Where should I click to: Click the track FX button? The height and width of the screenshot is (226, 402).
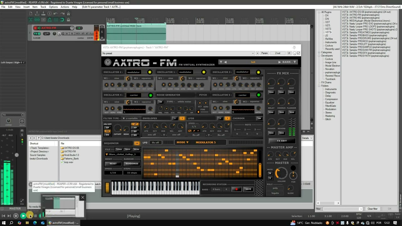click(x=36, y=34)
